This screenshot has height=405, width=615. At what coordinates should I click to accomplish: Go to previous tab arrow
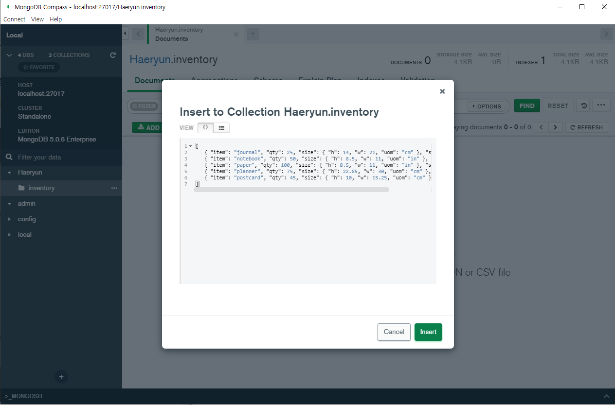[x=138, y=34]
